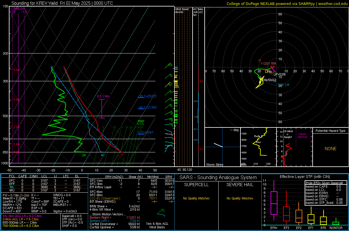
Task: Click the red 9 km height marker
Action: (x=17, y=70)
